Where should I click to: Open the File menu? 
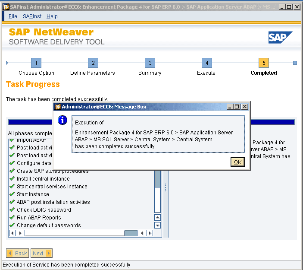(13, 16)
